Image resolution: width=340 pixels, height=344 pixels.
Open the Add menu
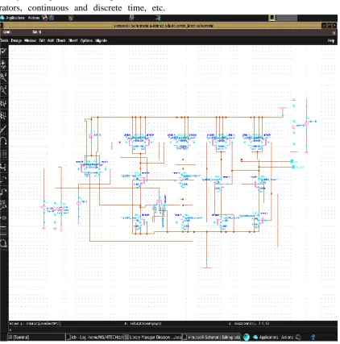[x=51, y=40]
